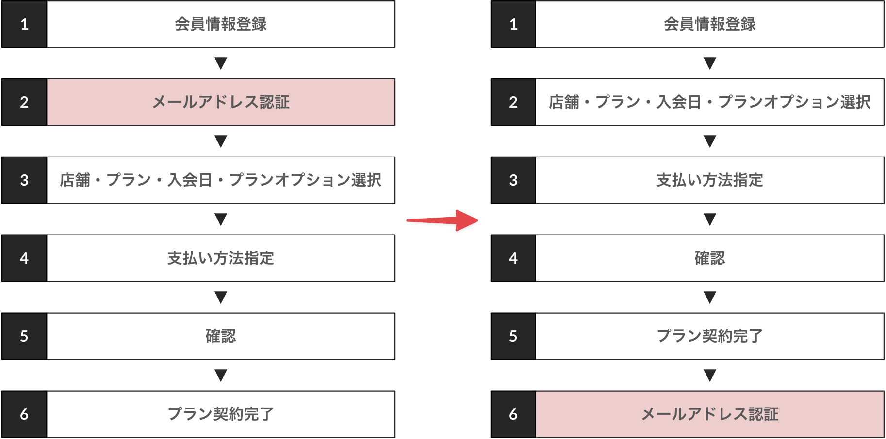Click number badge 1 in the left flow

(24, 24)
